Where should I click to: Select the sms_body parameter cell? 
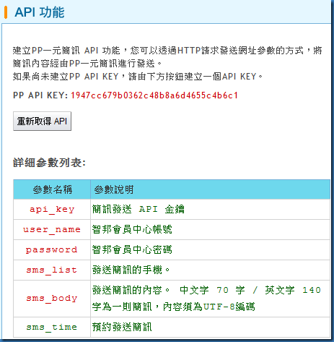pos(52,299)
